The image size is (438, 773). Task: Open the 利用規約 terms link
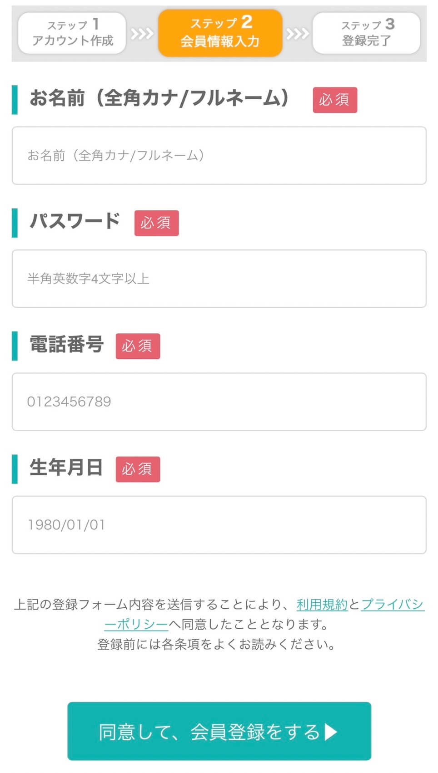pyautogui.click(x=322, y=605)
